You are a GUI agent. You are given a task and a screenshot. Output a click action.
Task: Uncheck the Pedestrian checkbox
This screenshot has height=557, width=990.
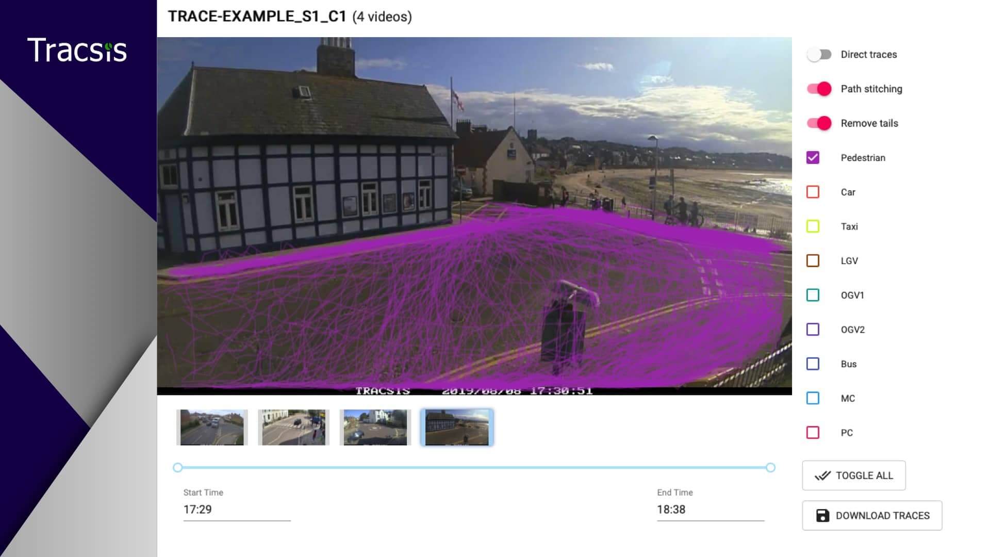pos(813,158)
